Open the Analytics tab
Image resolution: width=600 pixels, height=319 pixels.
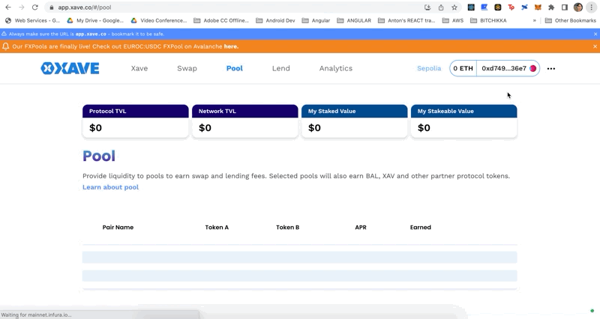(335, 69)
